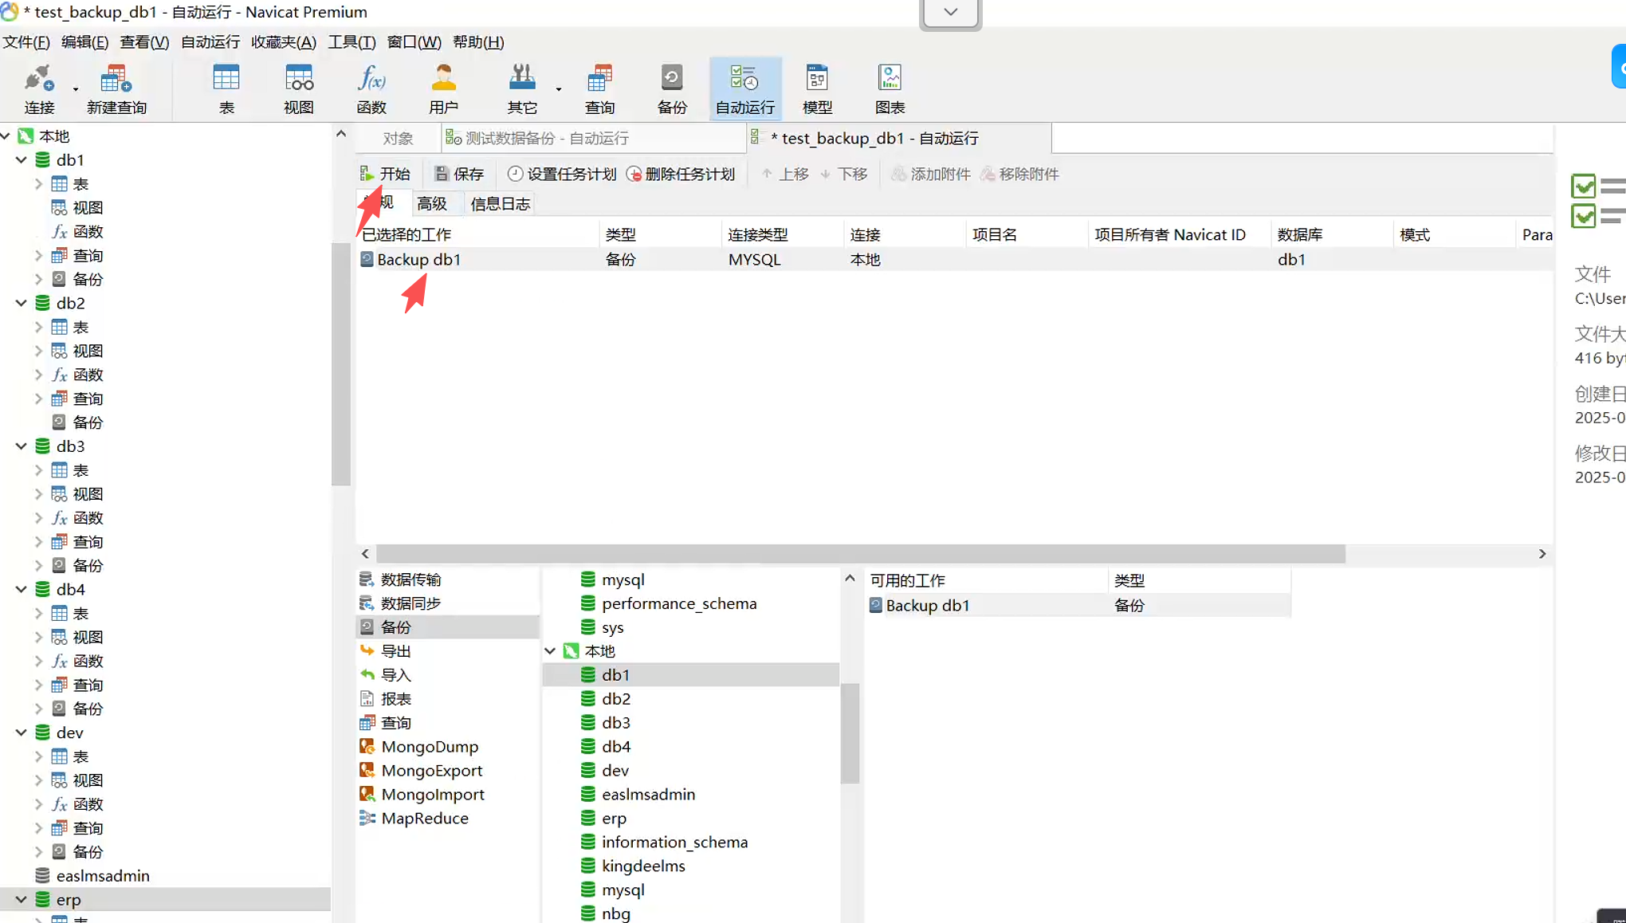The width and height of the screenshot is (1626, 923).
Task: Switch to the 信息日志 sub-tab
Action: click(500, 204)
